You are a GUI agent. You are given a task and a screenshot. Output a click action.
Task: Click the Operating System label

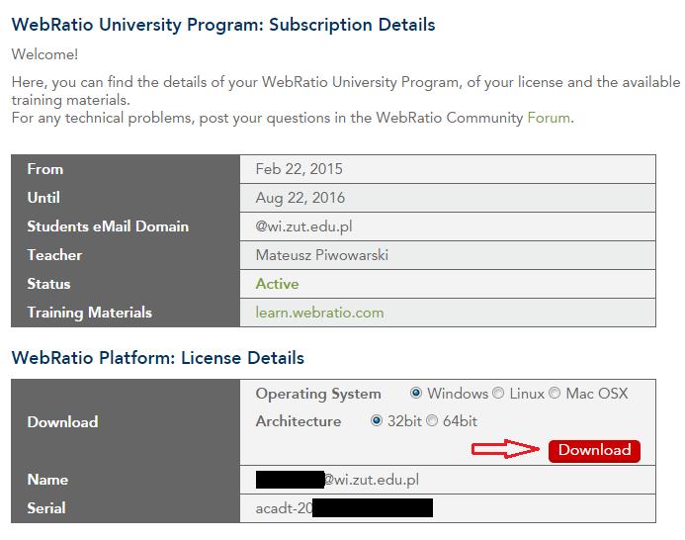click(x=318, y=394)
